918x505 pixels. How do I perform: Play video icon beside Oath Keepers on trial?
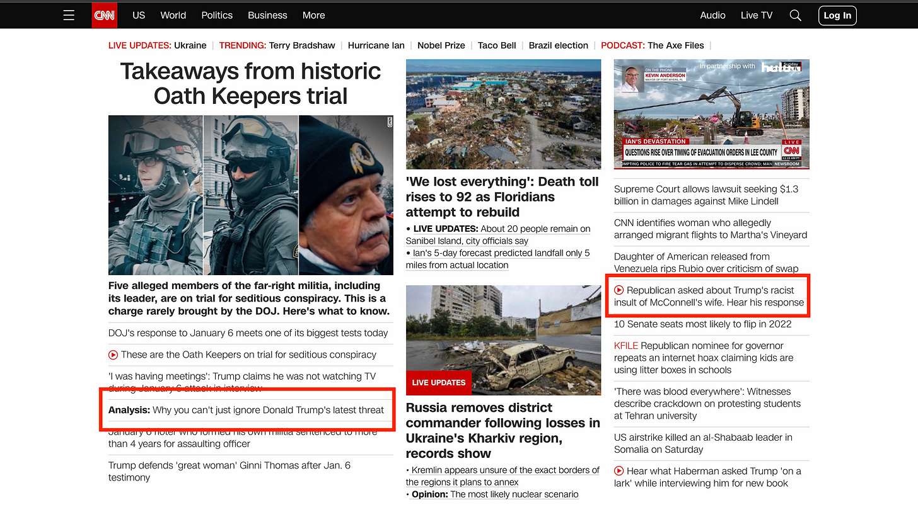113,355
